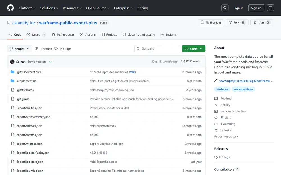Star the warframe-public-export-plus repository
281x175 pixels.
[262, 22]
